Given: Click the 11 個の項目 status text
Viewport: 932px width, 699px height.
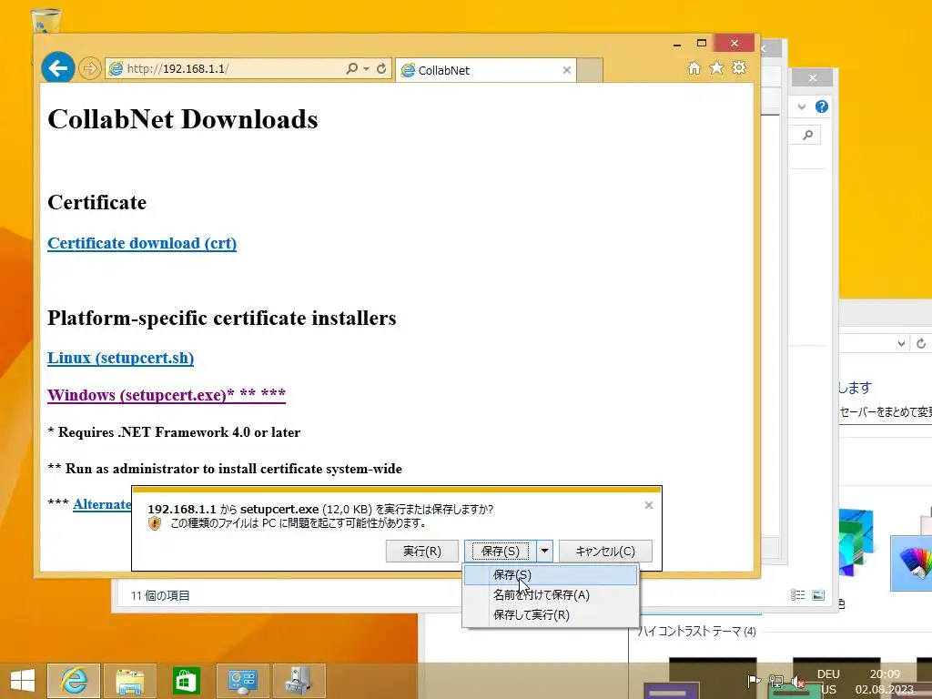Looking at the screenshot, I should (160, 595).
